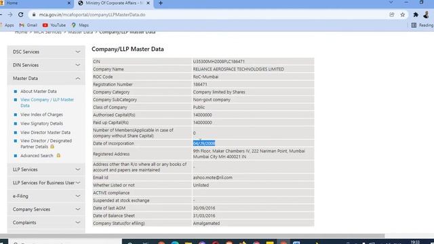Open View Company / LLP Master Data
Screen dimensions: 434x244
click(47, 102)
